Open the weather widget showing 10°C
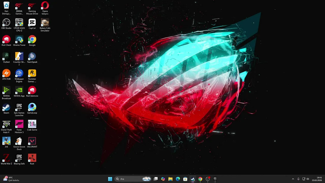 click(11, 179)
